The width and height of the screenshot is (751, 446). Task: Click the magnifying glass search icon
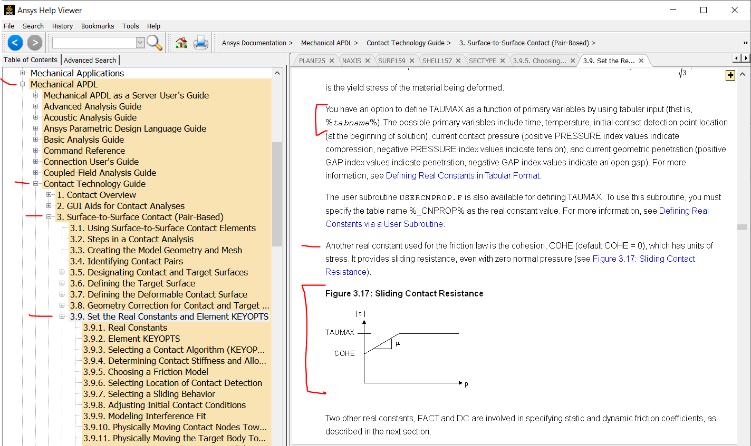tap(155, 43)
